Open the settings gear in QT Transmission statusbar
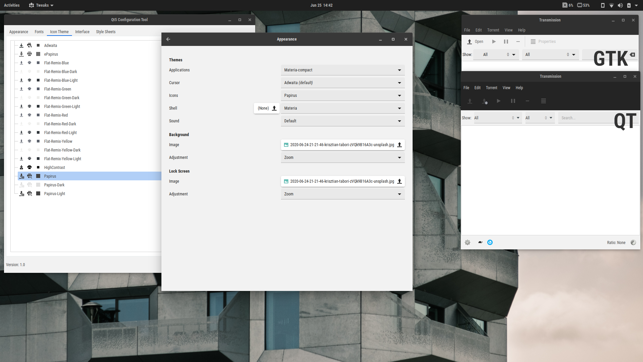Image resolution: width=643 pixels, height=362 pixels. tap(468, 242)
